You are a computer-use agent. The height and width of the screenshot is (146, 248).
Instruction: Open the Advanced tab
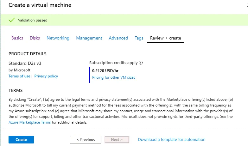118,38
